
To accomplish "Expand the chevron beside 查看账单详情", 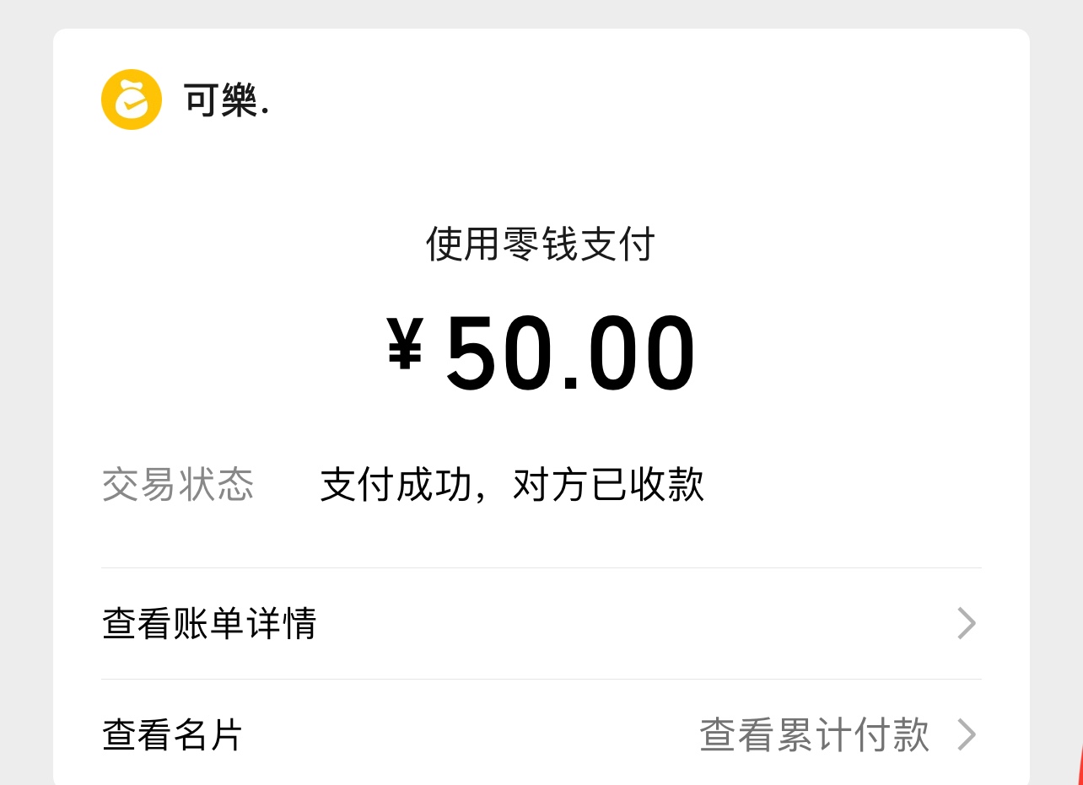I will click(x=967, y=624).
